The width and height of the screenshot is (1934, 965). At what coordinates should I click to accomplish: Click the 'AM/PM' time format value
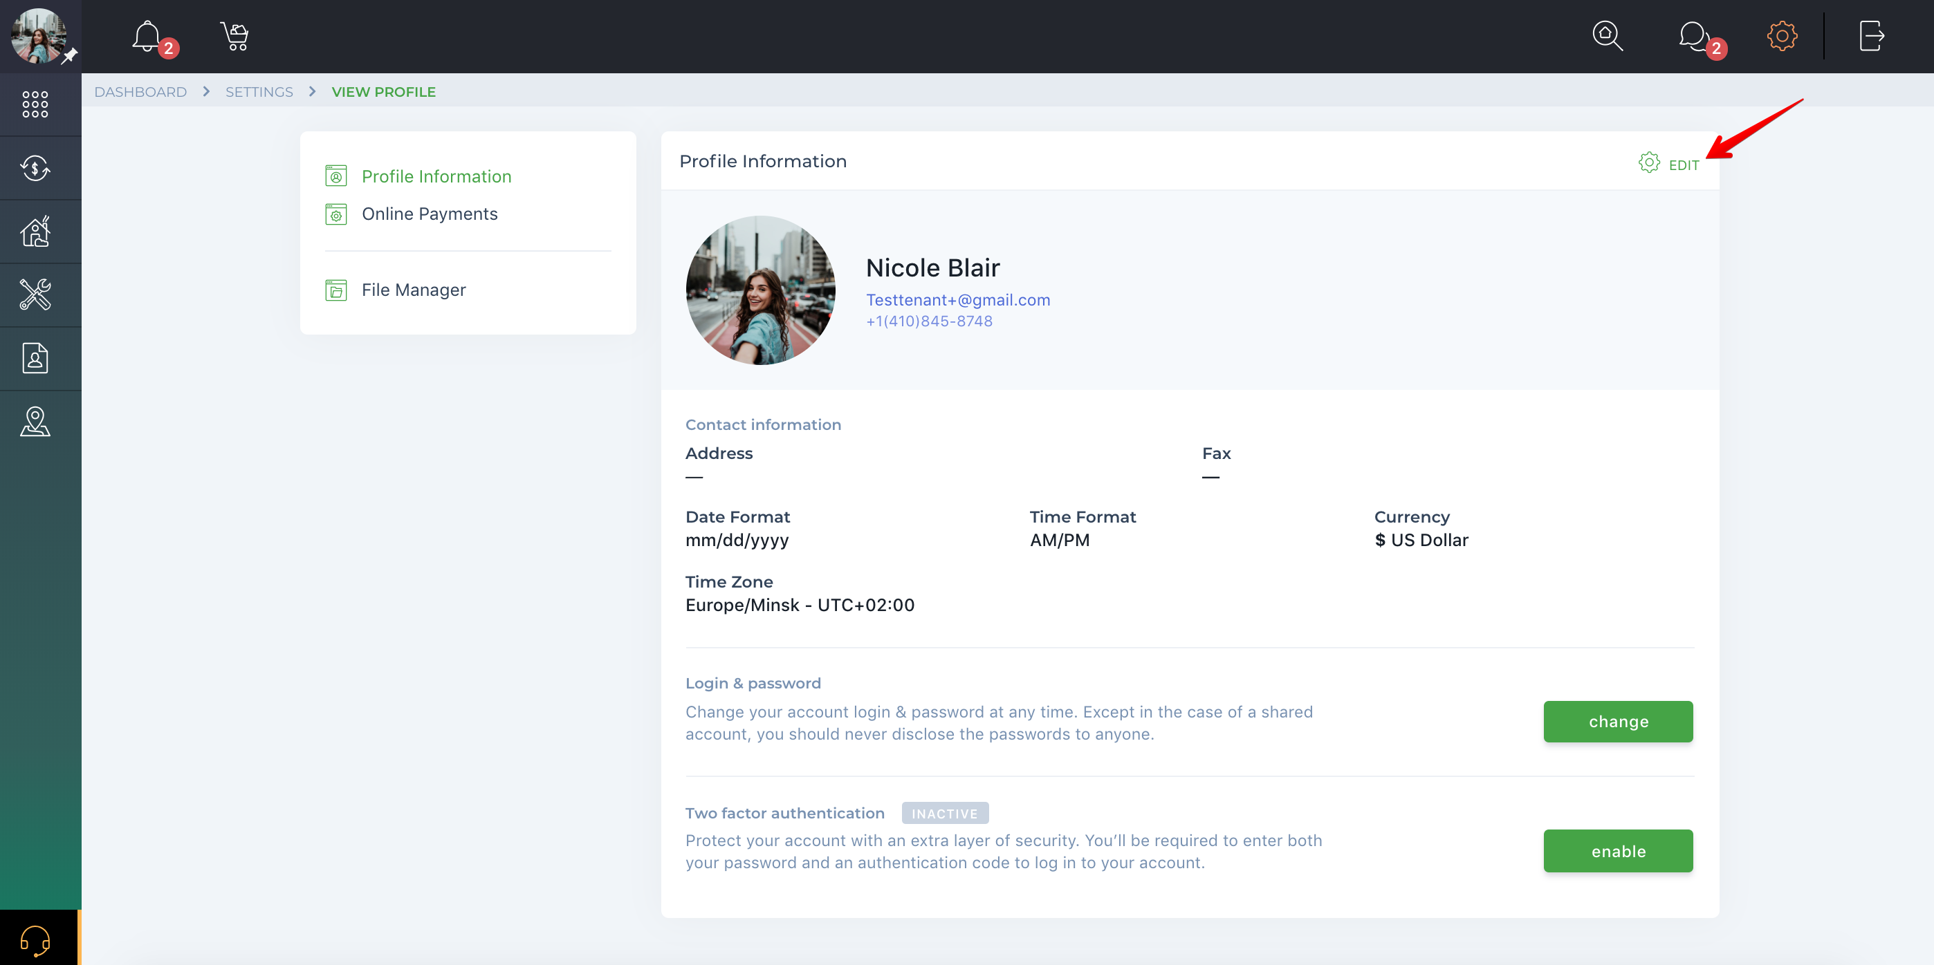[1060, 541]
